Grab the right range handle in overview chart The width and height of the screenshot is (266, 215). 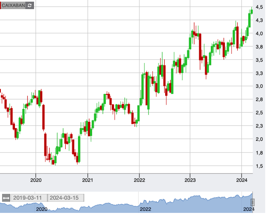point(252,202)
